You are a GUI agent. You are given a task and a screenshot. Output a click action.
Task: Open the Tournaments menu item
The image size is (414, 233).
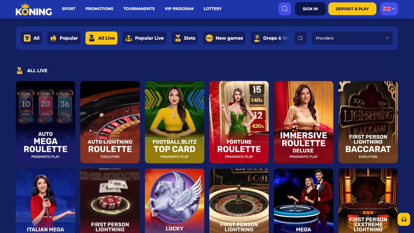[x=139, y=9]
